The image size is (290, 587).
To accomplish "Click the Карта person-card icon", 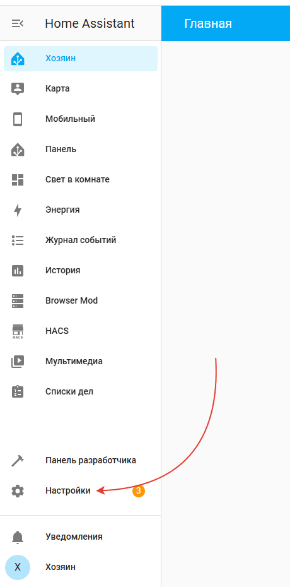I will pyautogui.click(x=18, y=89).
